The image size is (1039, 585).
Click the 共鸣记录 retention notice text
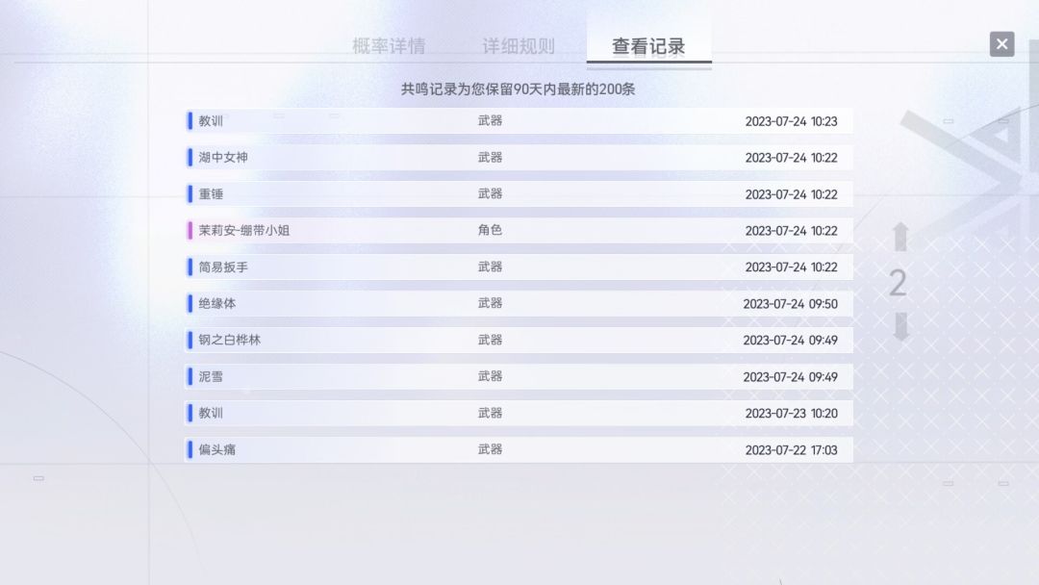[x=518, y=89]
